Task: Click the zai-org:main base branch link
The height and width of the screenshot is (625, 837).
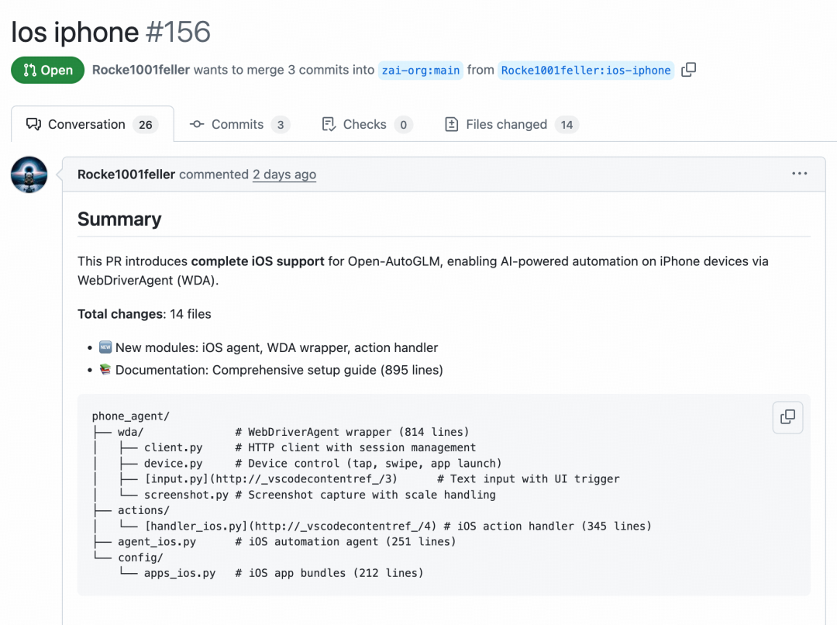Action: [x=421, y=70]
